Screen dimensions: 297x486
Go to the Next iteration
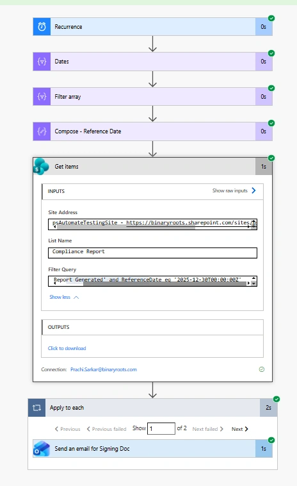pos(240,429)
